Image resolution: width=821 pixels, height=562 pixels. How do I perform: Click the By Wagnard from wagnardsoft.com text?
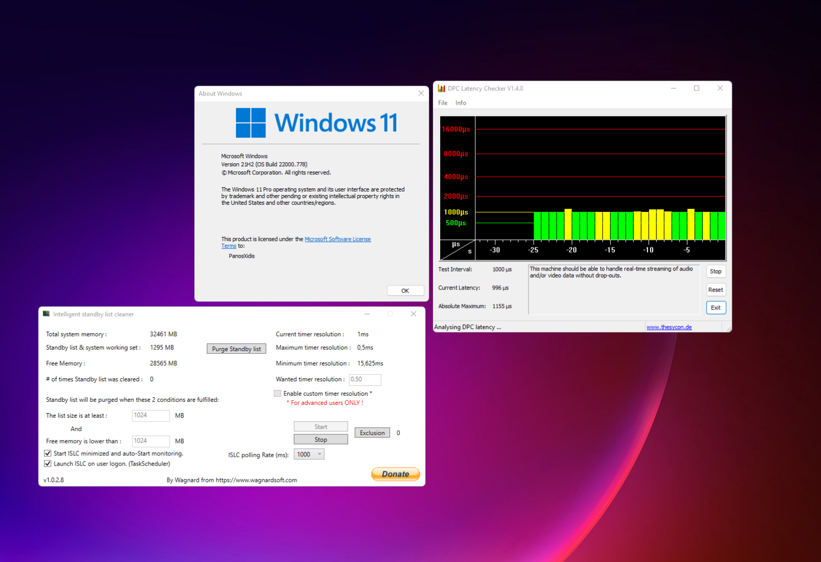[x=231, y=480]
